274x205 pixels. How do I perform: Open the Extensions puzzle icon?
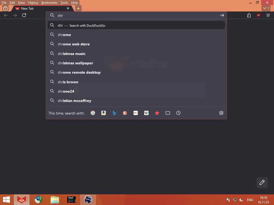pyautogui.click(x=249, y=15)
